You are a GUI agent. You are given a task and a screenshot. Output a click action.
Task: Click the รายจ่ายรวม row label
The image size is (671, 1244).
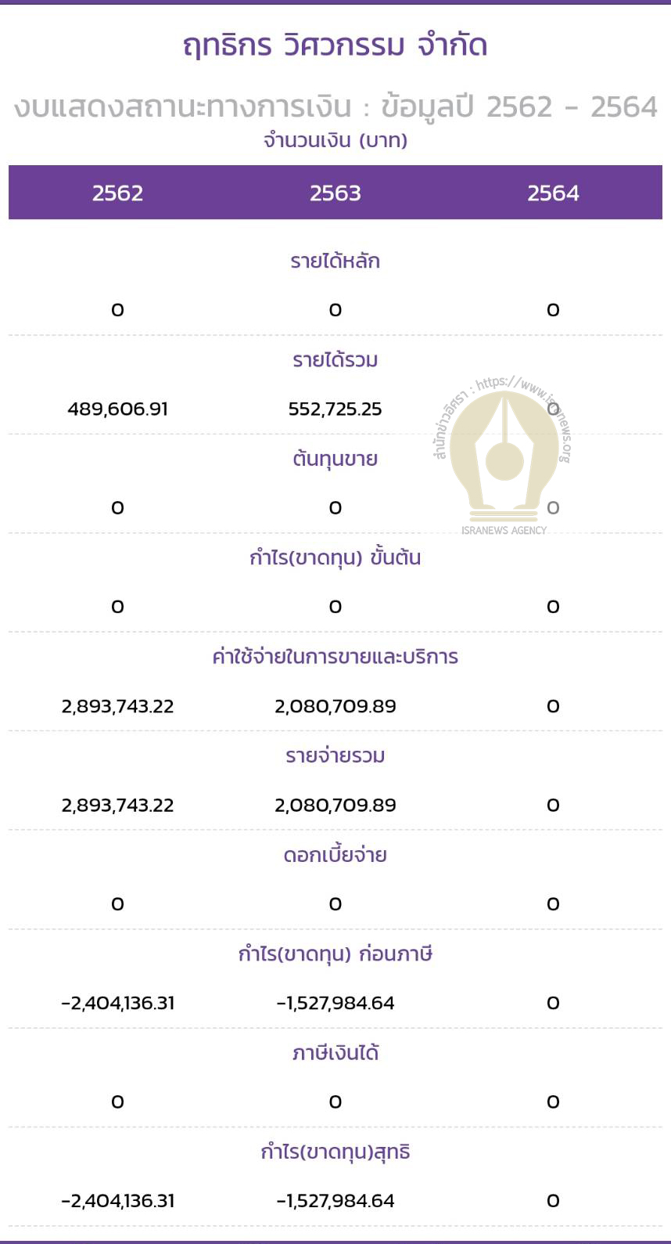[x=335, y=755]
